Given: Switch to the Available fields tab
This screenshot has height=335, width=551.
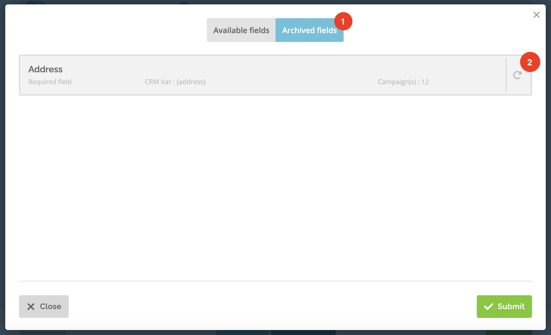Looking at the screenshot, I should click(241, 30).
